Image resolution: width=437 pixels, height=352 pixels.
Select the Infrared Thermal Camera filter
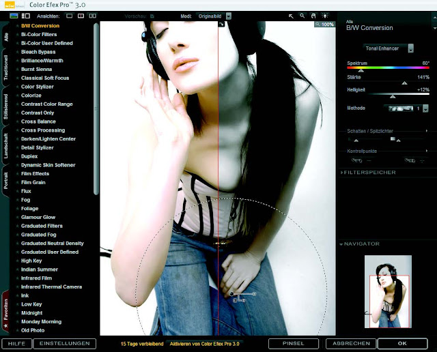(52, 287)
